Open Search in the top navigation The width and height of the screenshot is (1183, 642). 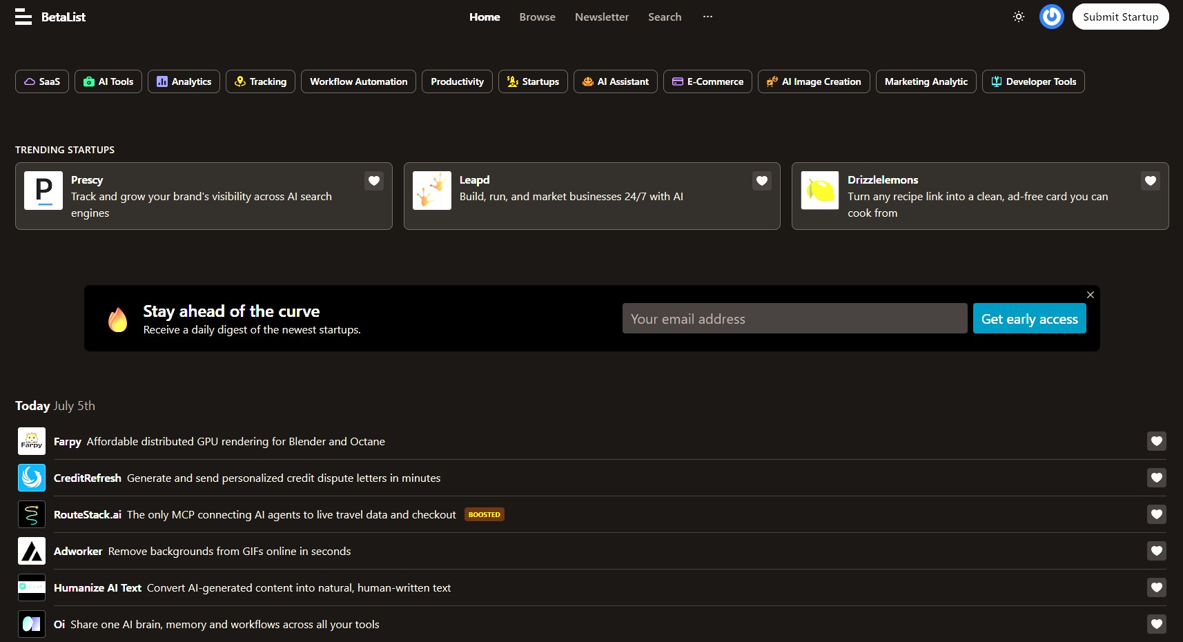(x=665, y=17)
